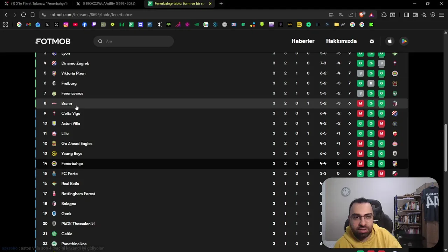Open the yellow folder in bookmarks bar
Viewport: 448px width, 252px height.
coord(336,24)
